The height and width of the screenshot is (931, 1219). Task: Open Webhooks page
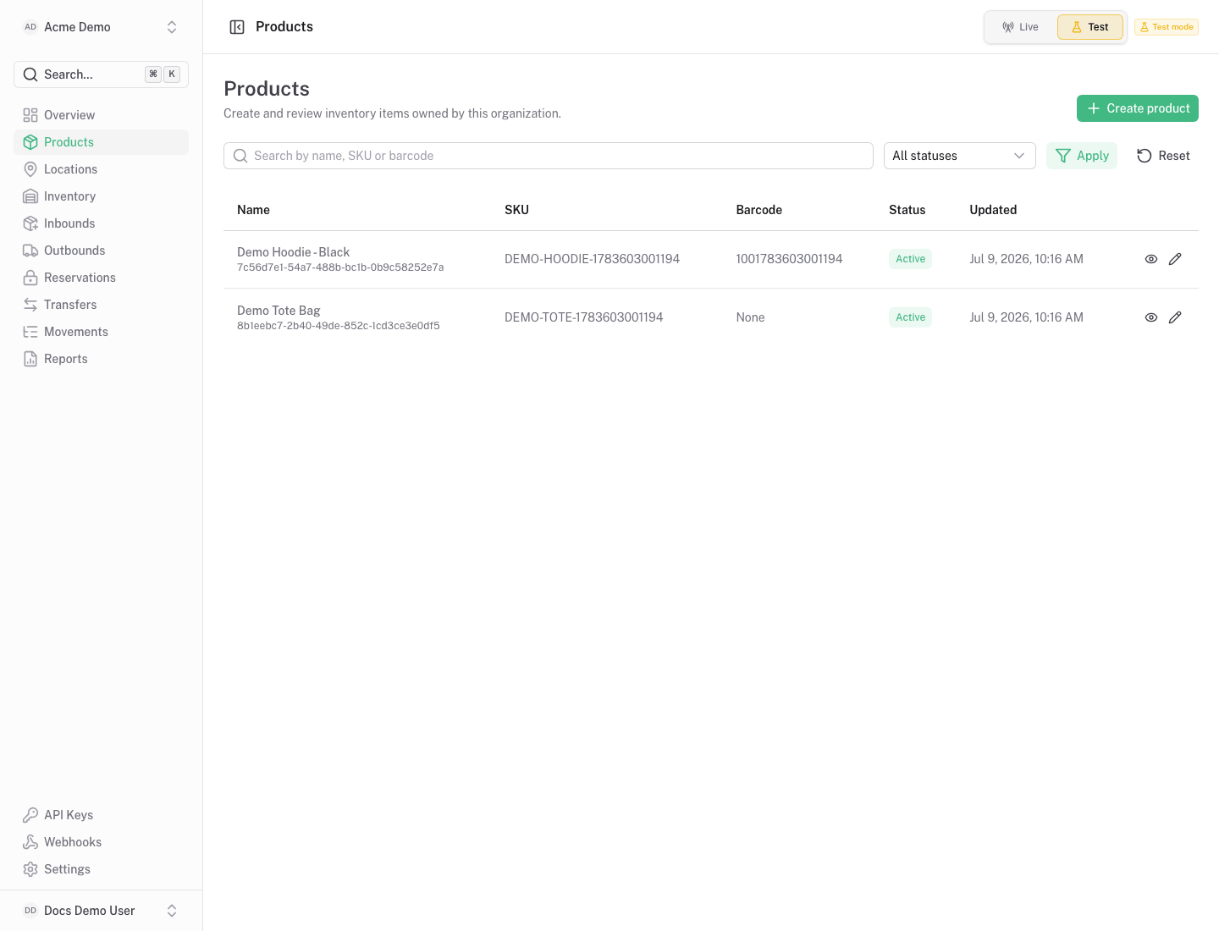pyautogui.click(x=102, y=842)
